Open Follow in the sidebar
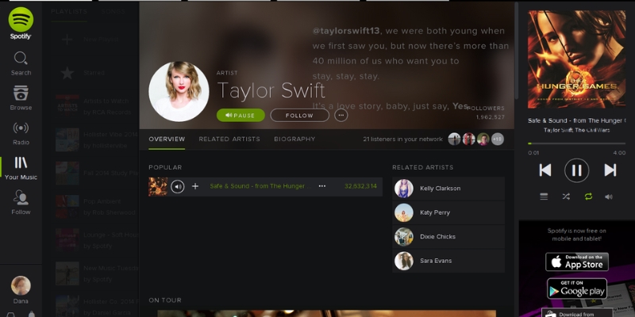This screenshot has width=635, height=317. tap(21, 203)
